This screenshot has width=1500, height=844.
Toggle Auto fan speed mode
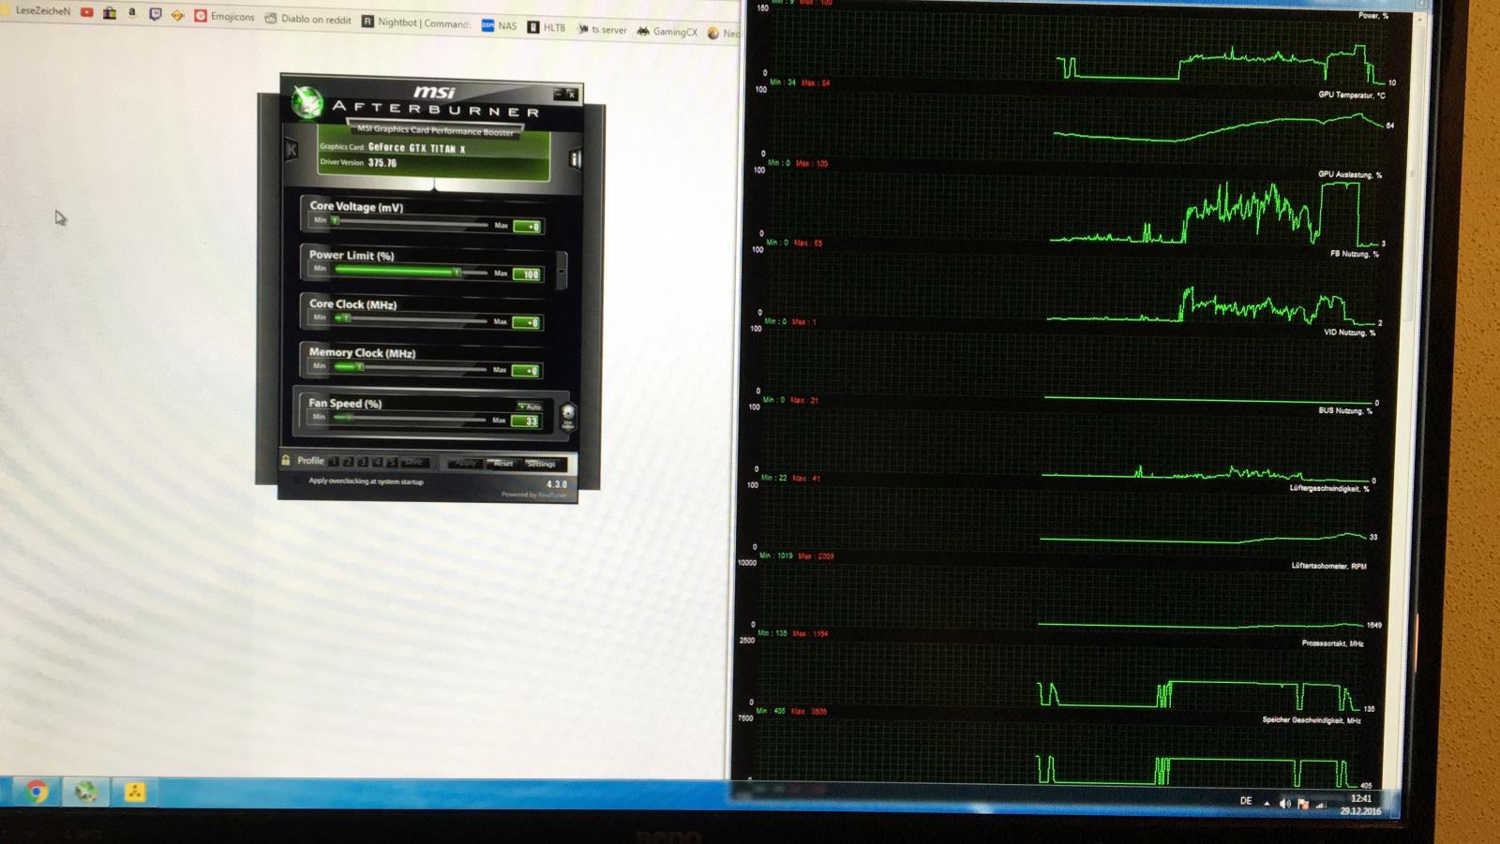(x=531, y=407)
